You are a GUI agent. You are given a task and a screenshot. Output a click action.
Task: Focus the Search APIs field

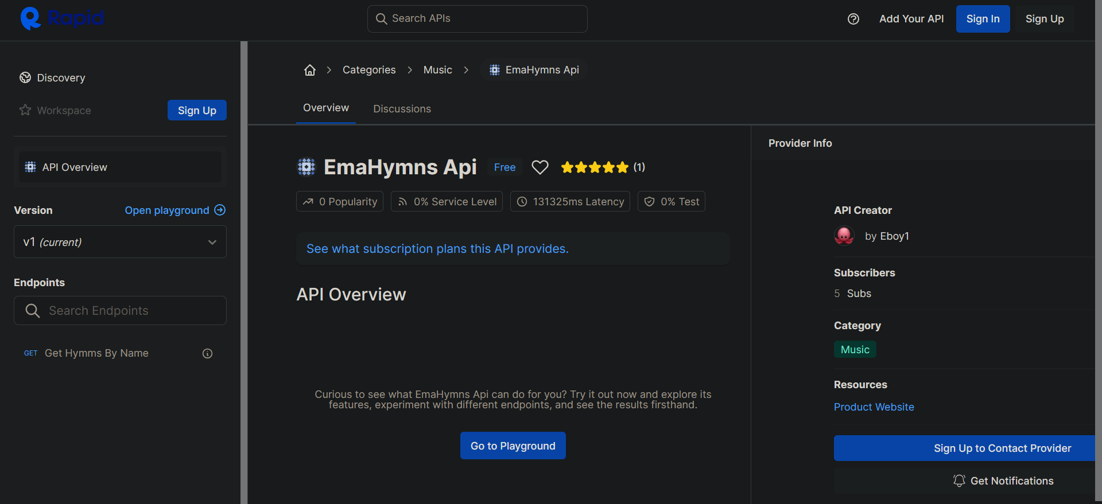coord(478,19)
